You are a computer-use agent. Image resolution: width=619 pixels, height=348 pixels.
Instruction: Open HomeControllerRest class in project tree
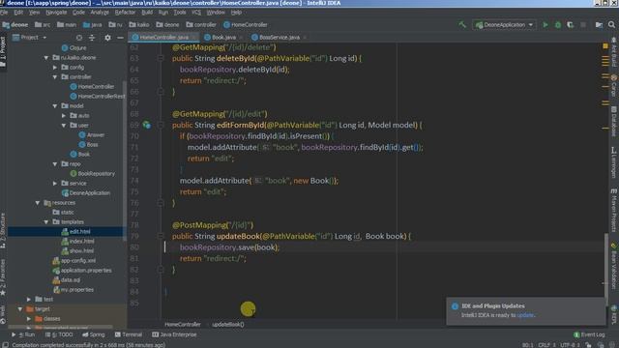(x=98, y=96)
